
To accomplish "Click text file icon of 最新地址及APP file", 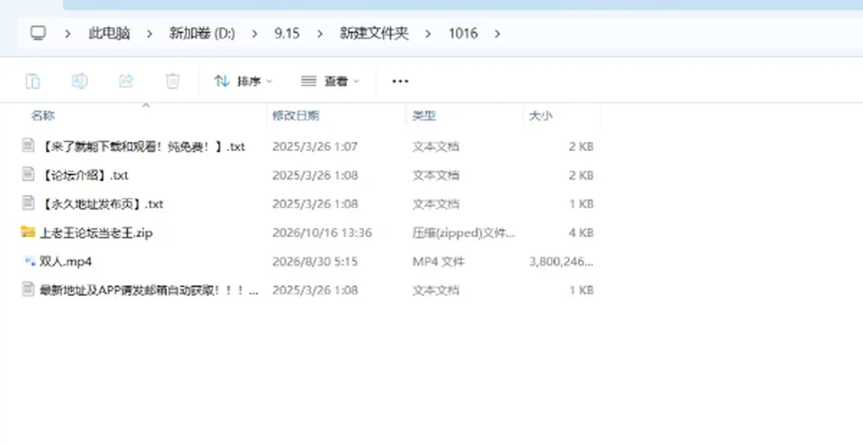I will pos(28,289).
